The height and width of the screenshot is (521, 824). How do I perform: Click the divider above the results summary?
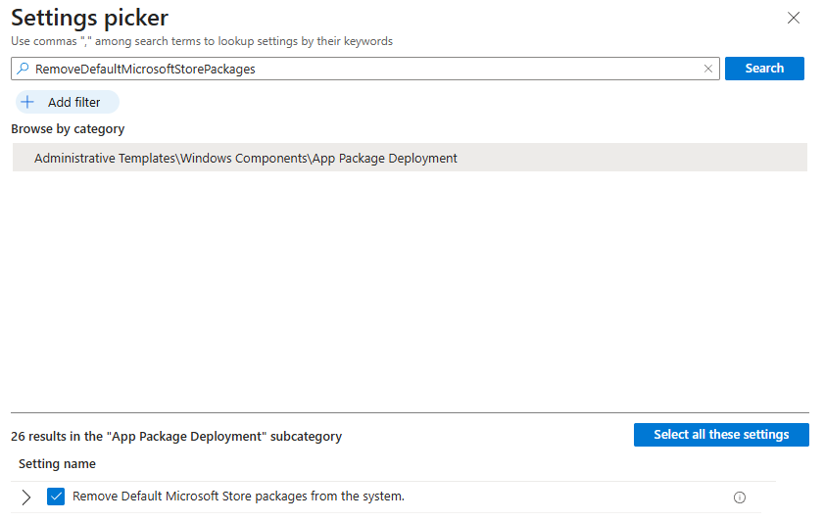410,412
